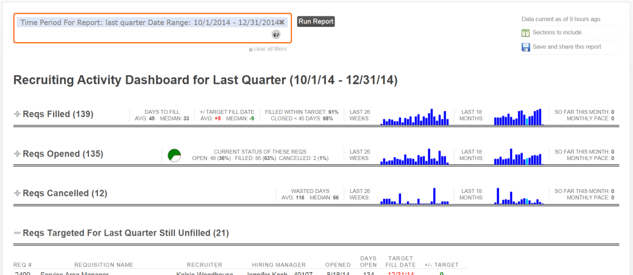Open Reqs Filled last 26 weeks chart
This screenshot has height=275, width=633.
415,117
